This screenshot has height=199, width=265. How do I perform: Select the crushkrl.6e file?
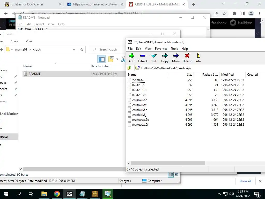pos(139,100)
